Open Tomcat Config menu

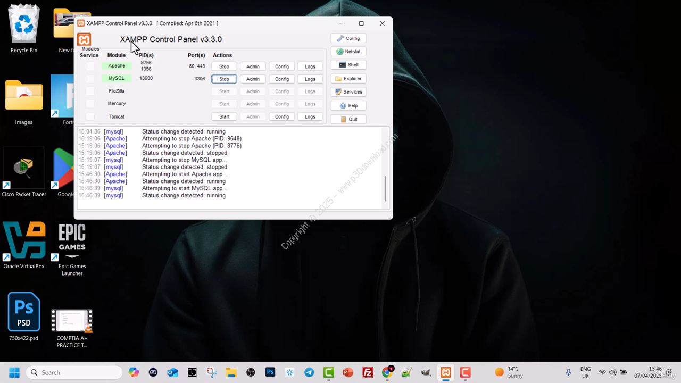click(x=282, y=116)
